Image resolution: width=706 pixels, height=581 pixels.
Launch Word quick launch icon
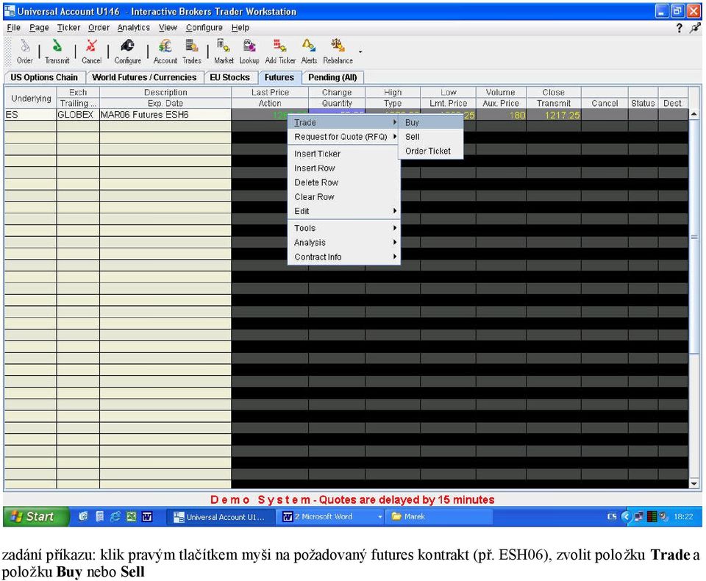coord(147,516)
